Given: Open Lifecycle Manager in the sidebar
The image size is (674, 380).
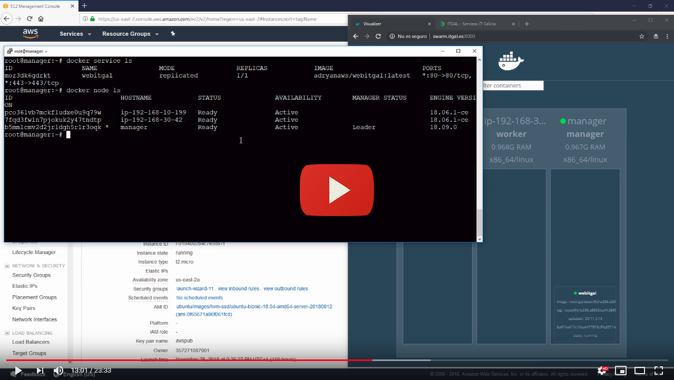Looking at the screenshot, I should click(34, 252).
